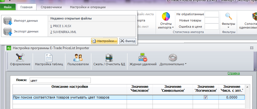Click the Новые товары count field
This screenshot has height=109, width=257.
coord(212,20)
